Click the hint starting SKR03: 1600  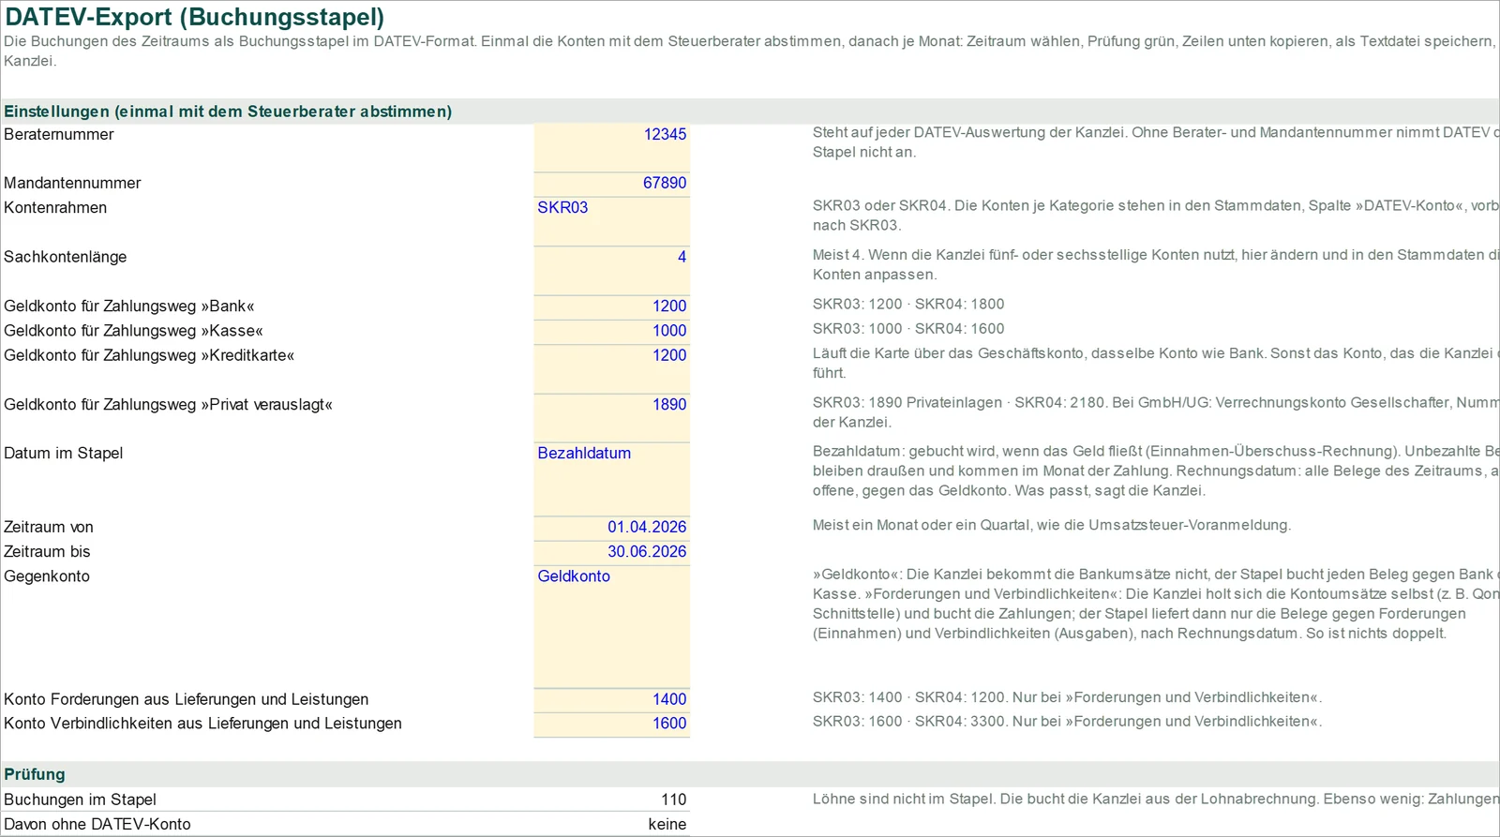pyautogui.click(x=1067, y=722)
